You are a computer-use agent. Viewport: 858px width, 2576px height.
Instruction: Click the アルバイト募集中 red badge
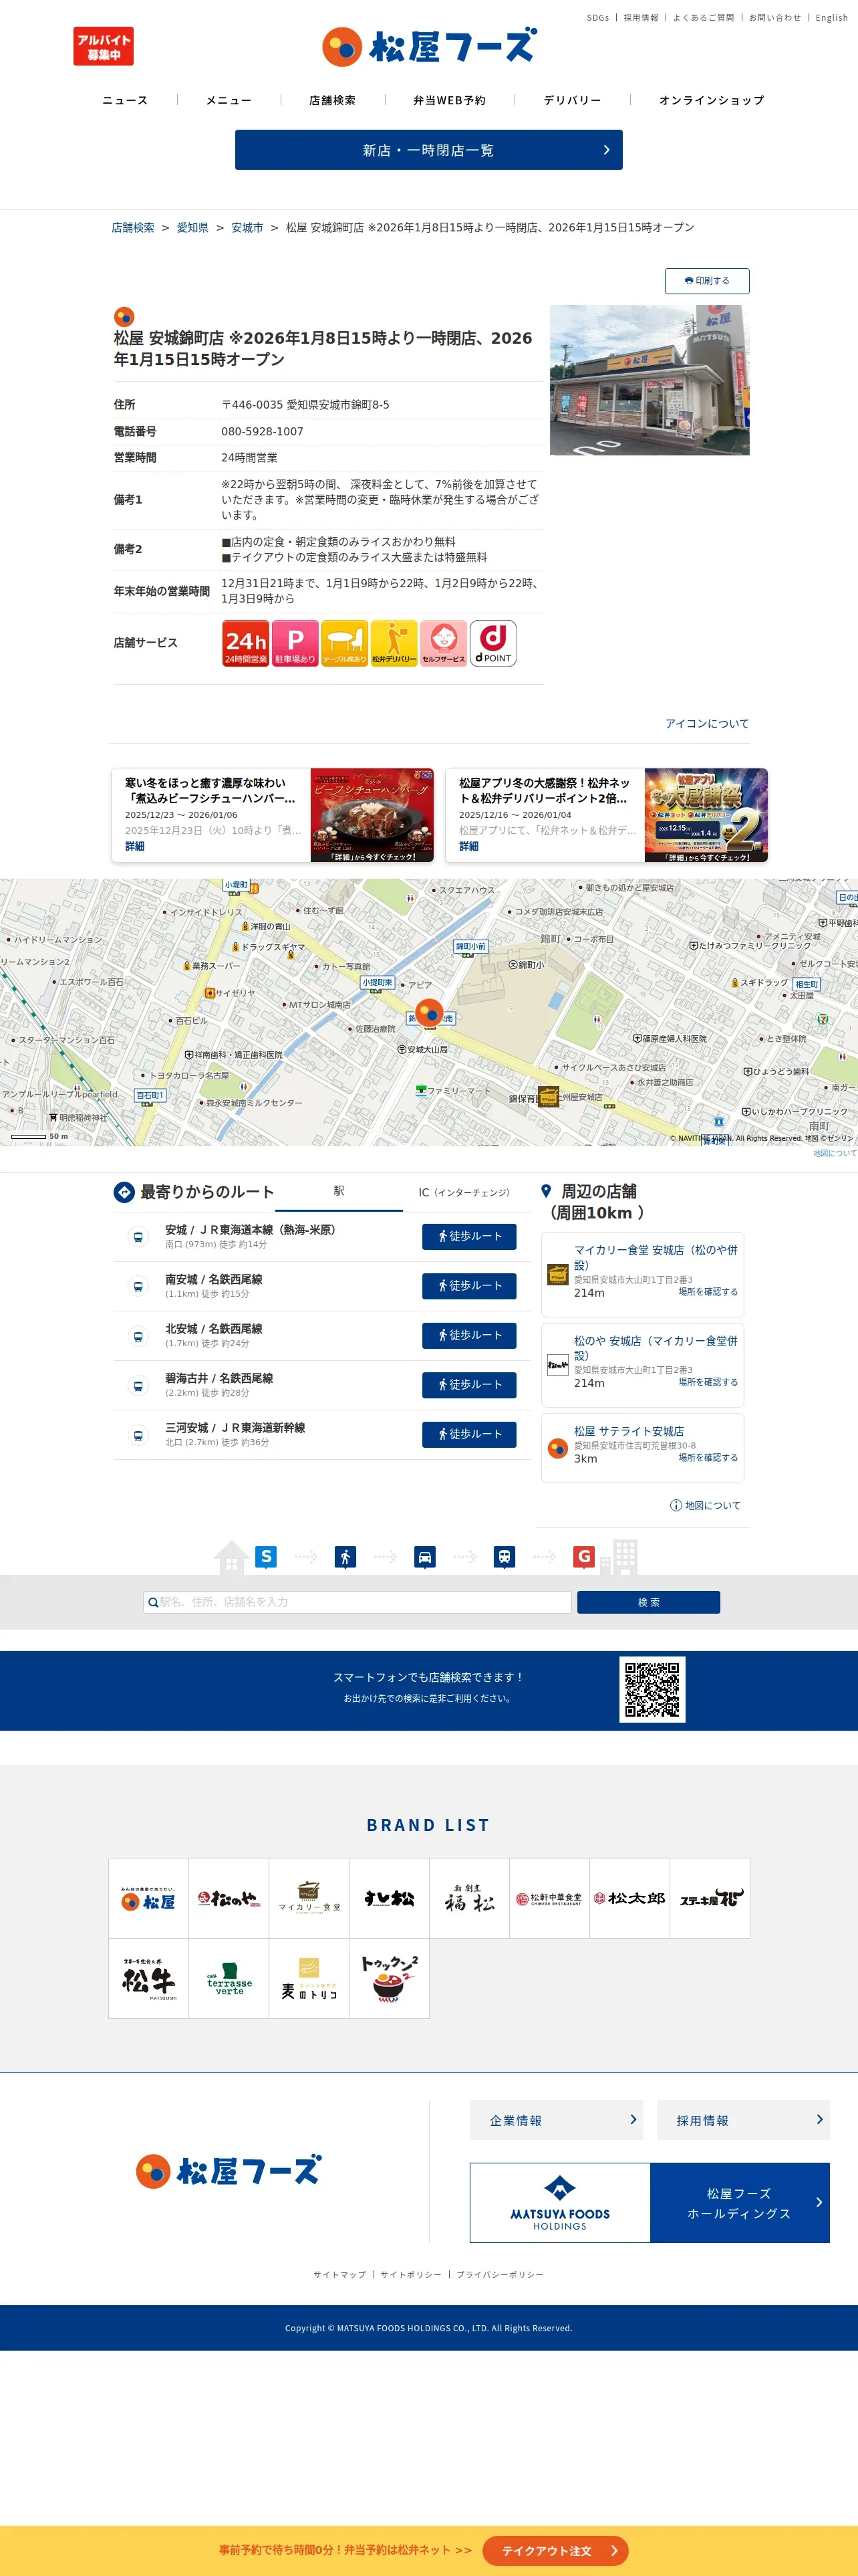(x=103, y=47)
